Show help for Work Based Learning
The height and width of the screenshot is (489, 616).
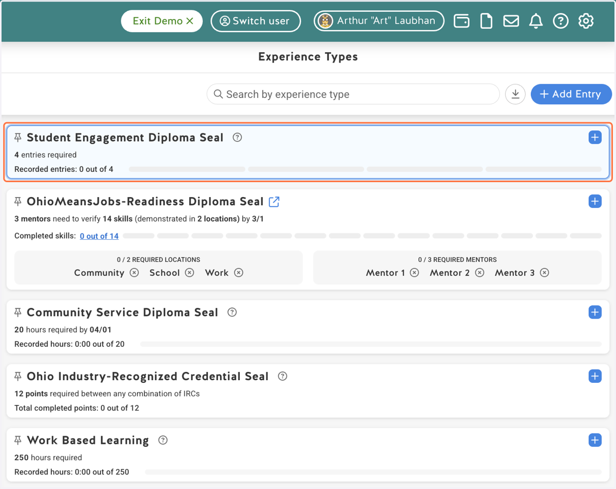(x=163, y=440)
